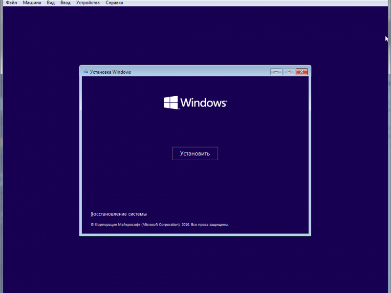This screenshot has width=391, height=293.
Task: Click the Windows logo in the dialog
Action: tap(195, 103)
